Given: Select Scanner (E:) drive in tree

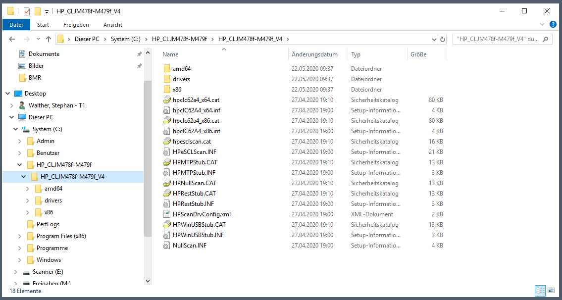Looking at the screenshot, I should pyautogui.click(x=48, y=272).
